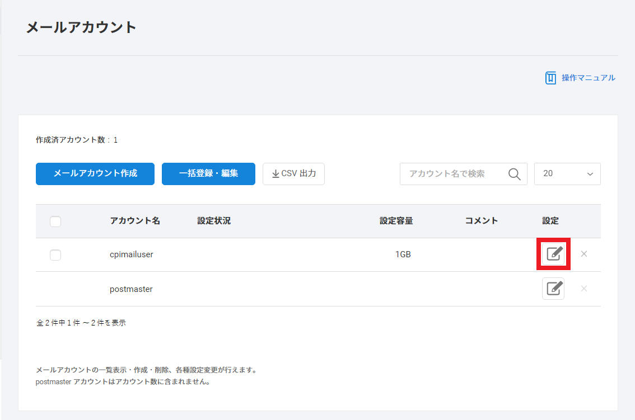Image resolution: width=635 pixels, height=420 pixels.
Task: Expand the 20 items-per-page dropdown
Action: pyautogui.click(x=567, y=174)
